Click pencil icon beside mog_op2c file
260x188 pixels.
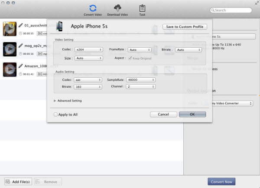pos(20,46)
